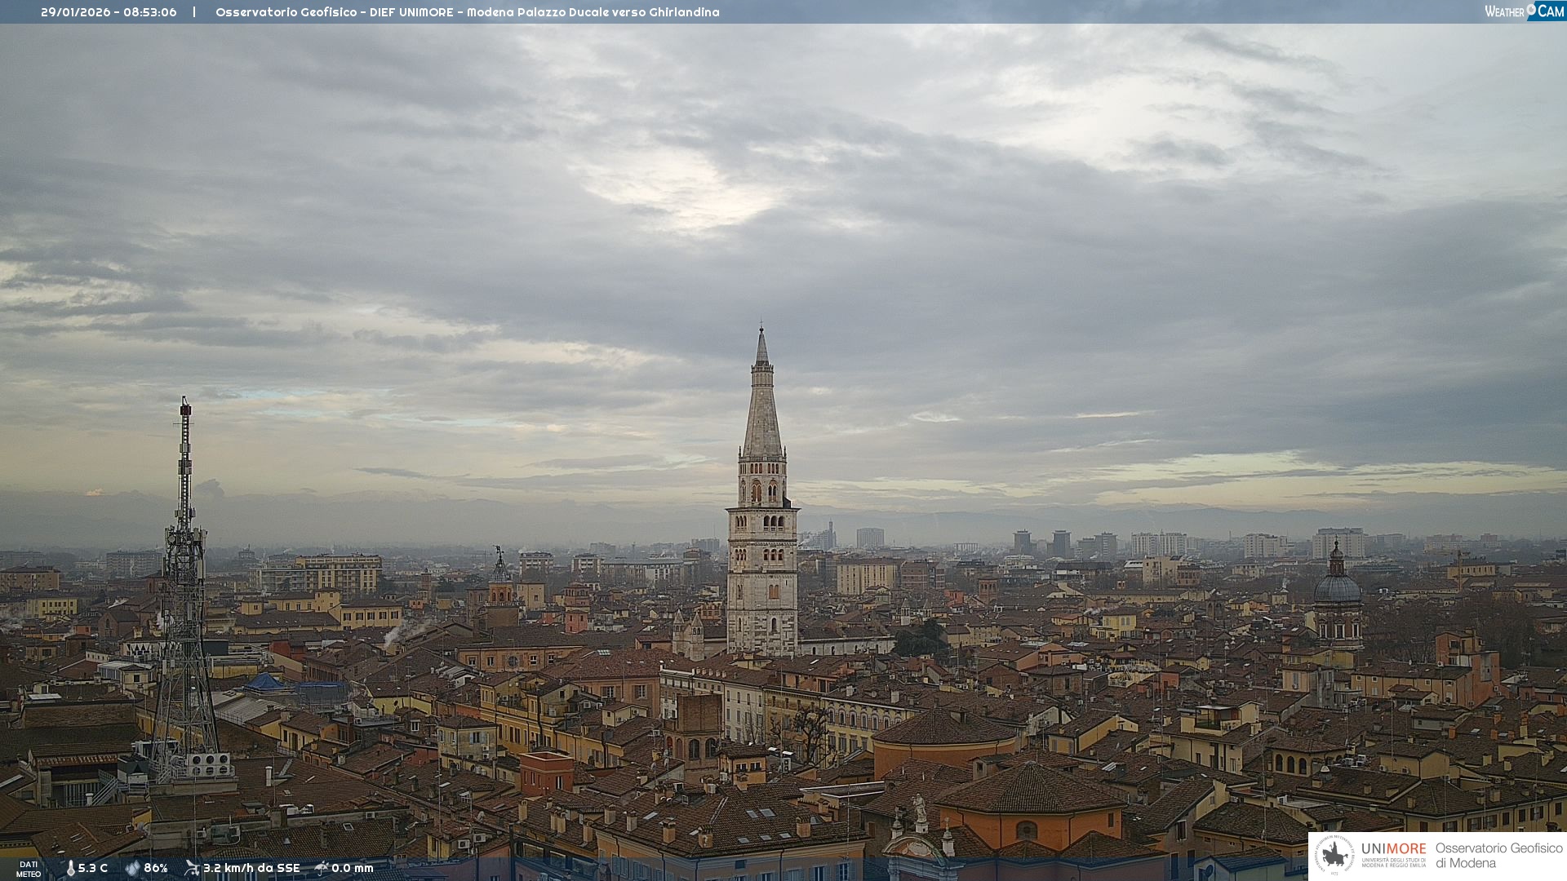Click the domed church on the right
The image size is (1567, 881).
pos(1337,589)
